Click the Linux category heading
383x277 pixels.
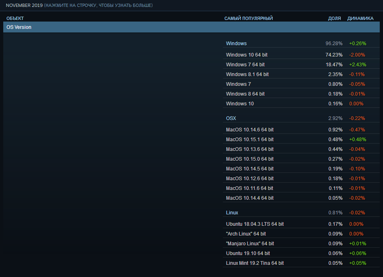[232, 213]
